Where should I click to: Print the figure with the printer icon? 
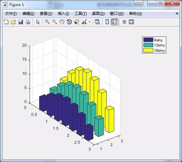click(28, 22)
